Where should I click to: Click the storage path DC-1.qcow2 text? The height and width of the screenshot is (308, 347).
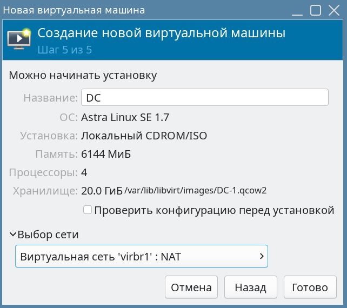click(x=196, y=191)
